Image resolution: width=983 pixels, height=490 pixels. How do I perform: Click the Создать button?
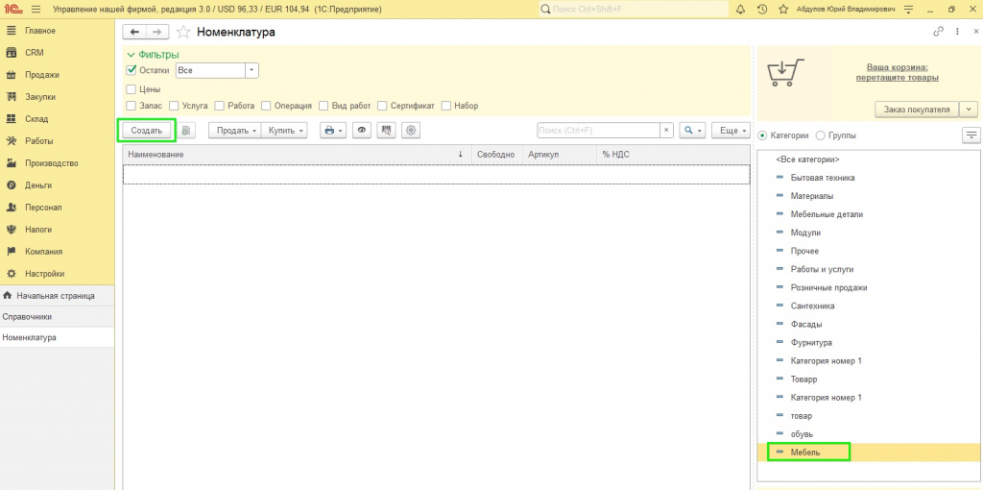(x=147, y=131)
